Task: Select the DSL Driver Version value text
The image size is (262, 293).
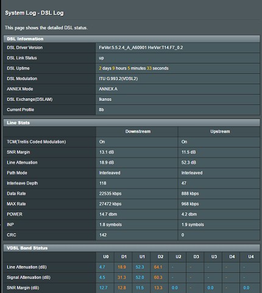Action: point(141,48)
